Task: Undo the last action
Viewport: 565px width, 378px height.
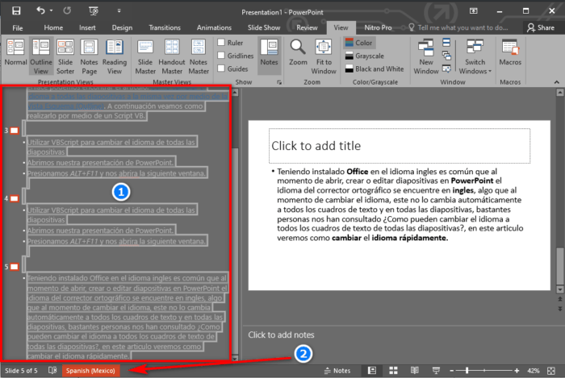Action: click(x=40, y=10)
